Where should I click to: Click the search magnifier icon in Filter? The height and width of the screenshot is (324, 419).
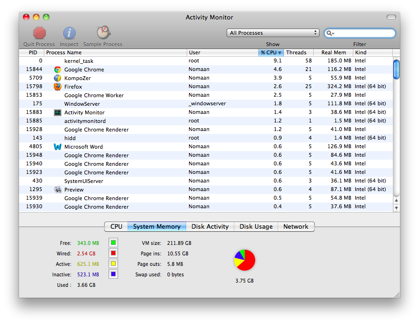(x=330, y=33)
